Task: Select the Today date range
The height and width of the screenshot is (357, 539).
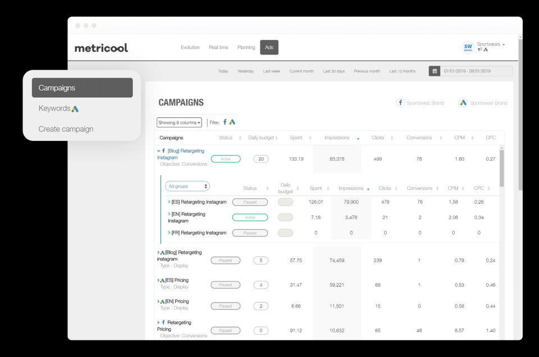Action: [x=223, y=71]
